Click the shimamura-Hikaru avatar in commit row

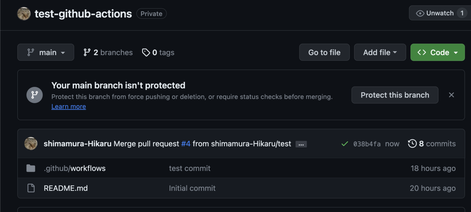pos(31,144)
